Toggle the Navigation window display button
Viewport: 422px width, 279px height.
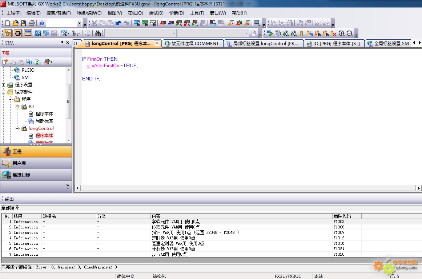7,33
